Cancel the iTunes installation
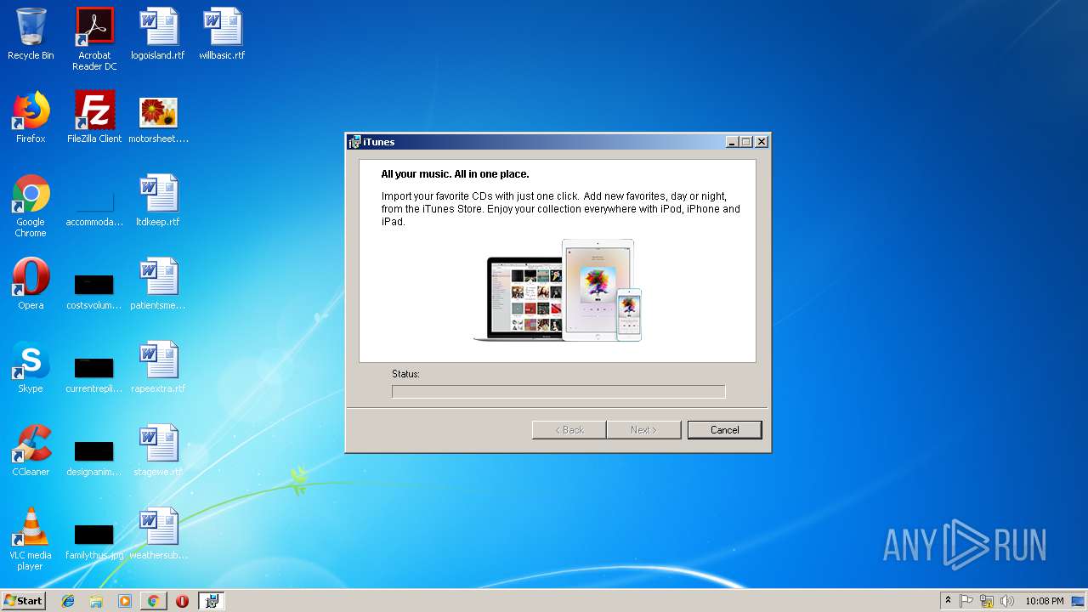 [724, 430]
